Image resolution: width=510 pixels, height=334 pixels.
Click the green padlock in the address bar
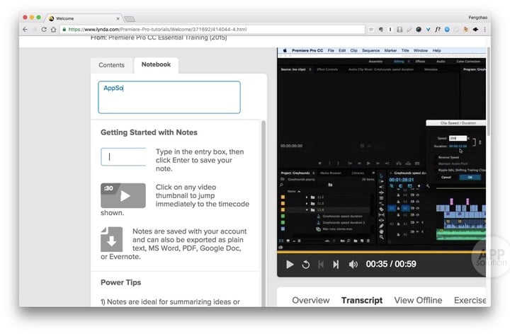(64, 29)
